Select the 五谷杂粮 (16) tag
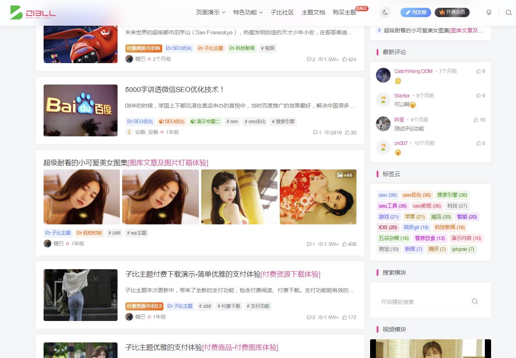 (x=394, y=238)
